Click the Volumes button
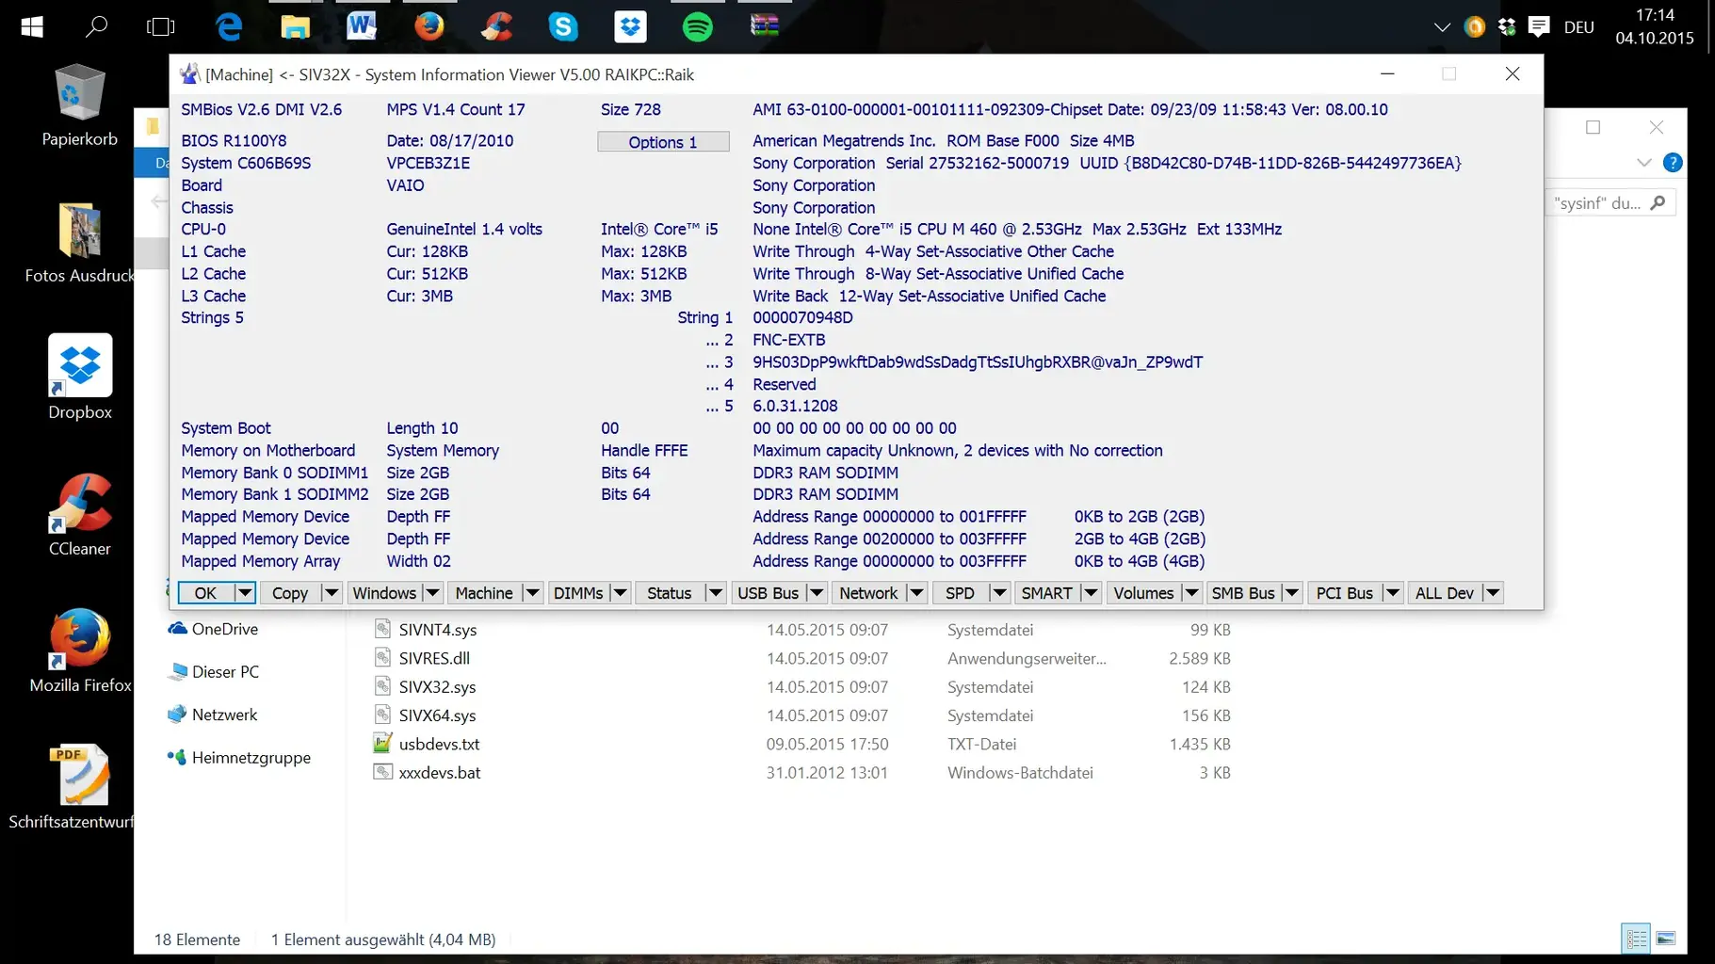 1143,593
